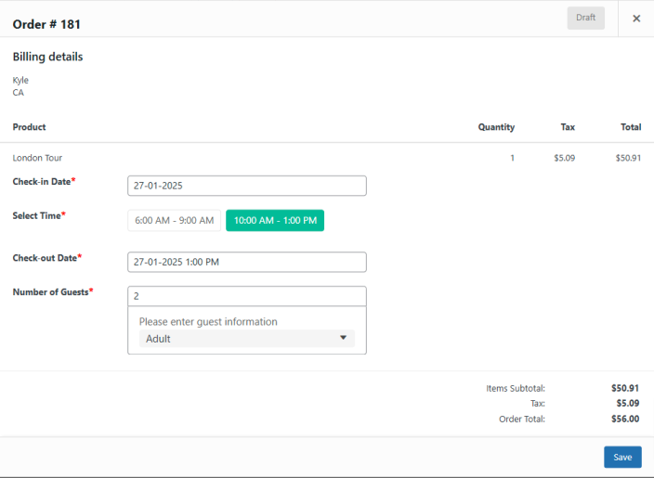The width and height of the screenshot is (654, 478).
Task: Click the Tax column header
Action: 568,127
